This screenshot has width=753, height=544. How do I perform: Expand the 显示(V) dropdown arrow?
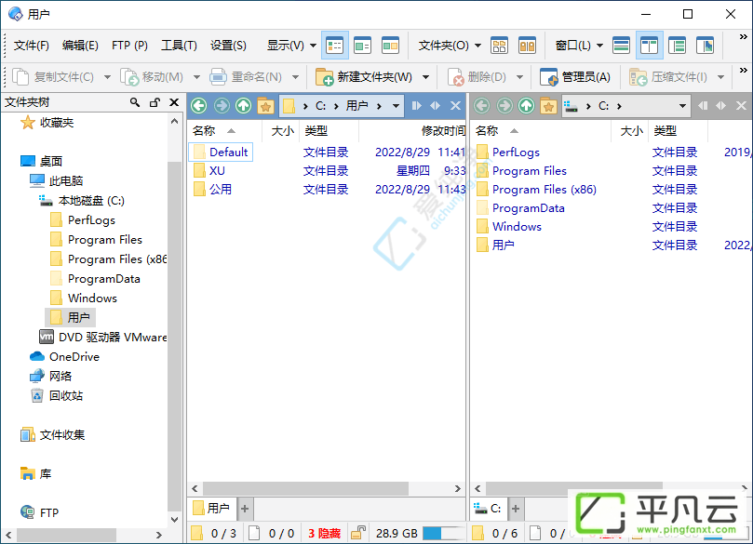pyautogui.click(x=313, y=46)
